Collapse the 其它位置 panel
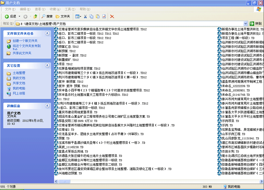The width and height of the screenshot is (264, 190). pos(47,65)
